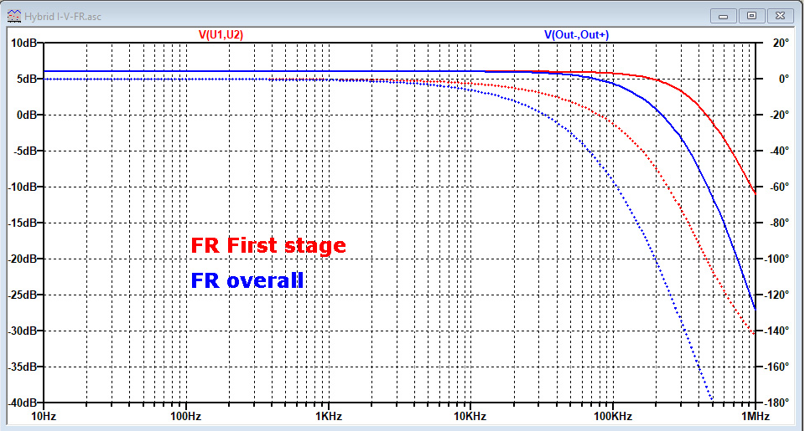Click the 10dB left axis label
The width and height of the screenshot is (805, 431).
click(23, 43)
